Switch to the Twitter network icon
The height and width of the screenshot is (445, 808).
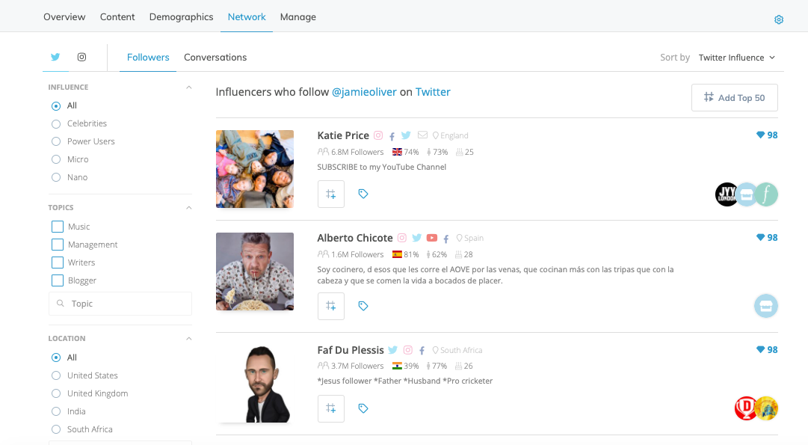pyautogui.click(x=55, y=57)
